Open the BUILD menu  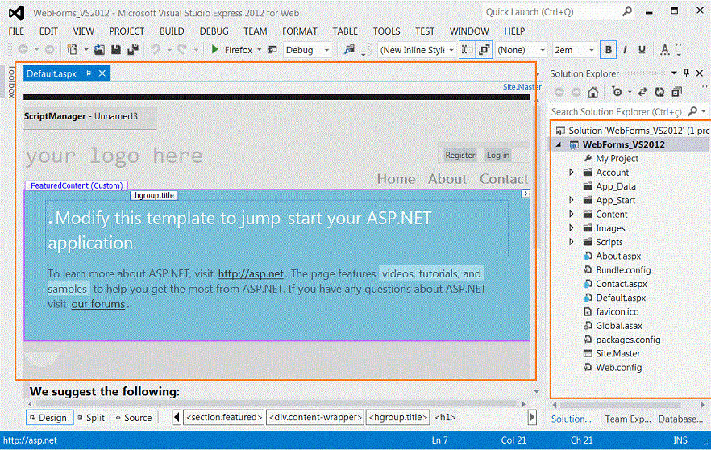click(x=172, y=31)
